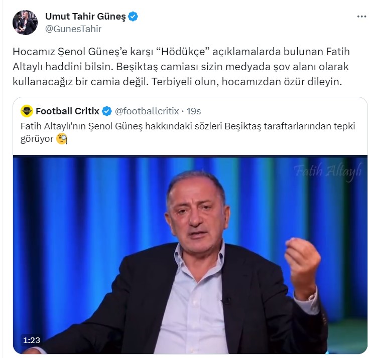Open the three-dot more options menu
Viewport: 372px width, 358px height.
click(x=361, y=17)
